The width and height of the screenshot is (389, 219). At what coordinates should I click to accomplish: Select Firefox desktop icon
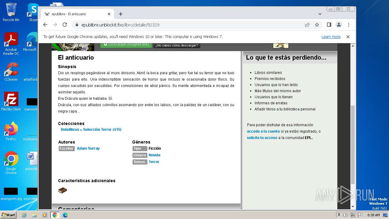[11, 131]
